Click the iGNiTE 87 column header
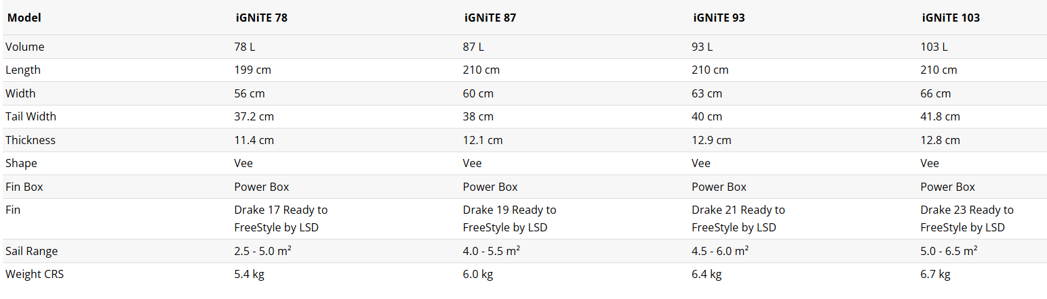This screenshot has width=1047, height=299. (x=489, y=18)
